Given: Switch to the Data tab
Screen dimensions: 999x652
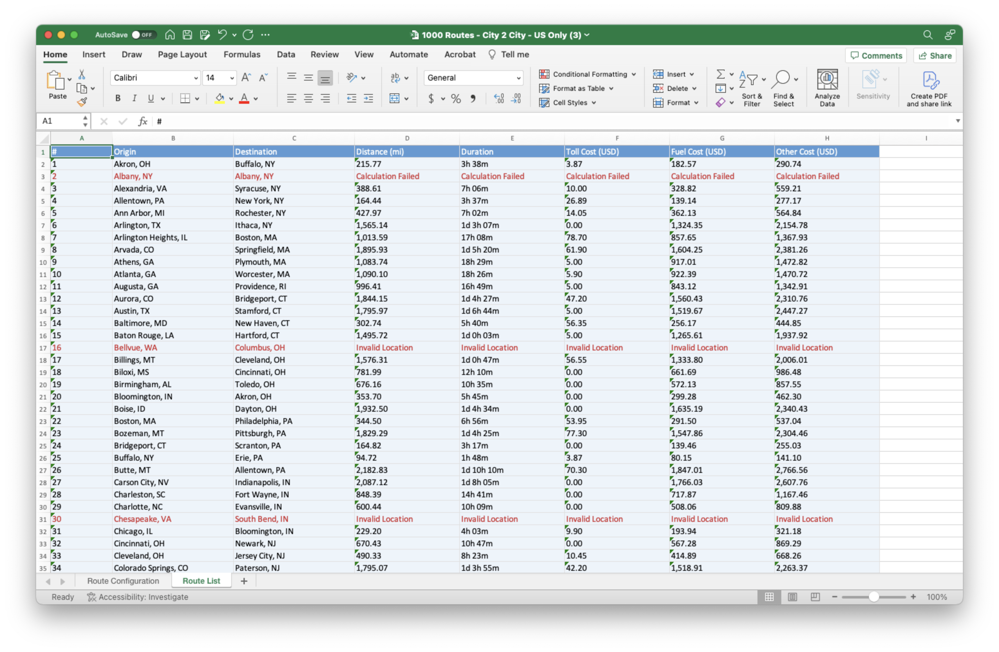Looking at the screenshot, I should (x=286, y=54).
